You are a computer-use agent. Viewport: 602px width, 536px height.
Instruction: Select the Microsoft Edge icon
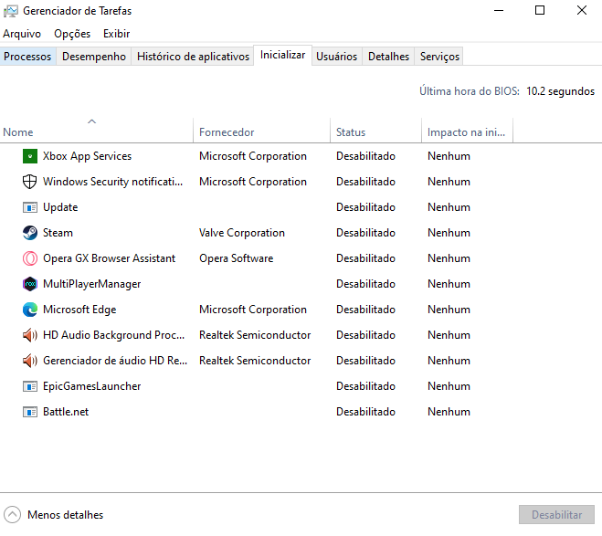[29, 310]
